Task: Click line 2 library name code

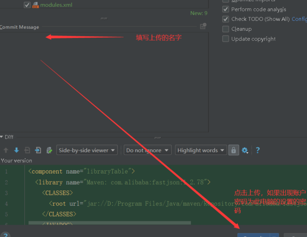Action: [122, 182]
